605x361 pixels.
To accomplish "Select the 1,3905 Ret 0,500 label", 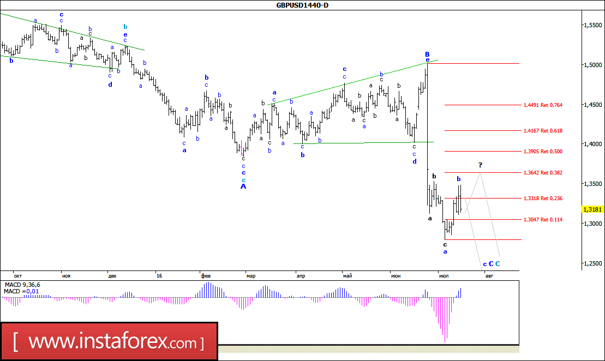I will click(543, 152).
